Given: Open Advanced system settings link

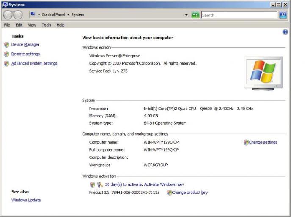Looking at the screenshot, I should point(34,63).
